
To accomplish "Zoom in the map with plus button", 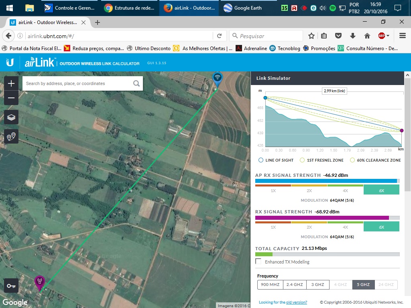I will (x=11, y=83).
